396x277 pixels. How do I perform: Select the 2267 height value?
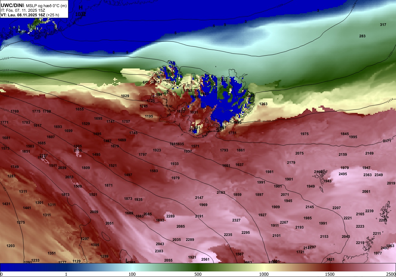click(x=284, y=222)
